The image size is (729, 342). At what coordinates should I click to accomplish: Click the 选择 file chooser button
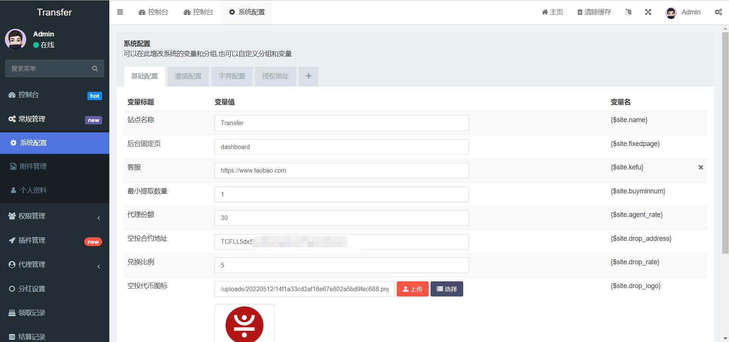(x=447, y=289)
